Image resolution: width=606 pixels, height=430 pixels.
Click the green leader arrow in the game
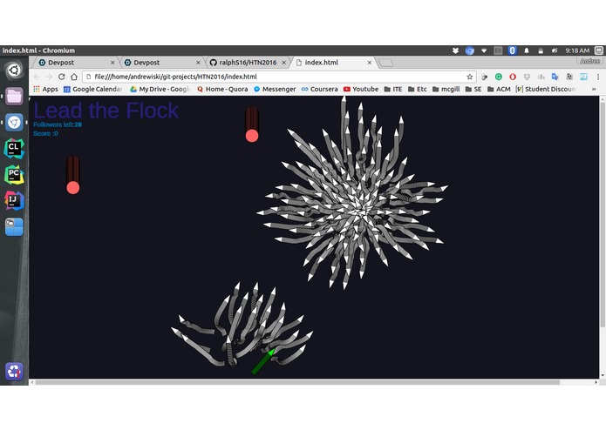[263, 361]
